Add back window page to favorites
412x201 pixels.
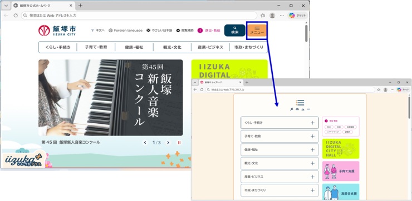[x=262, y=16]
